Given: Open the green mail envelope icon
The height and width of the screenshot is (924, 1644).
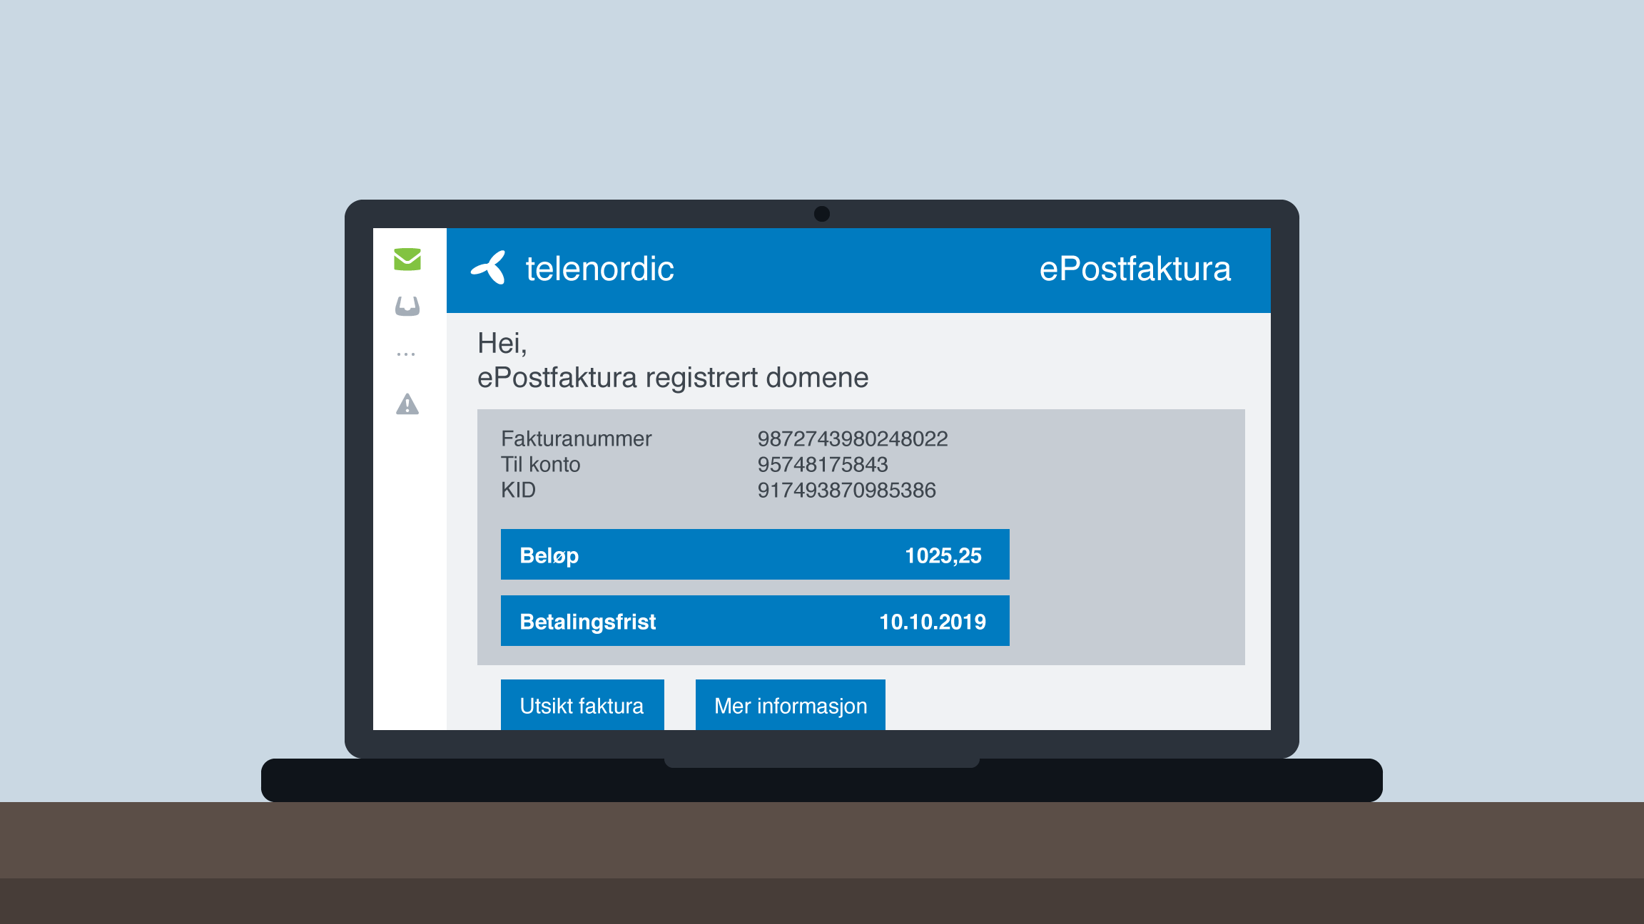Looking at the screenshot, I should click(x=407, y=260).
